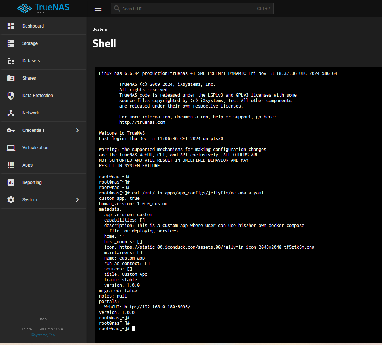Click 'Last login' line in terminal
382x345 pixels.
[161, 139]
